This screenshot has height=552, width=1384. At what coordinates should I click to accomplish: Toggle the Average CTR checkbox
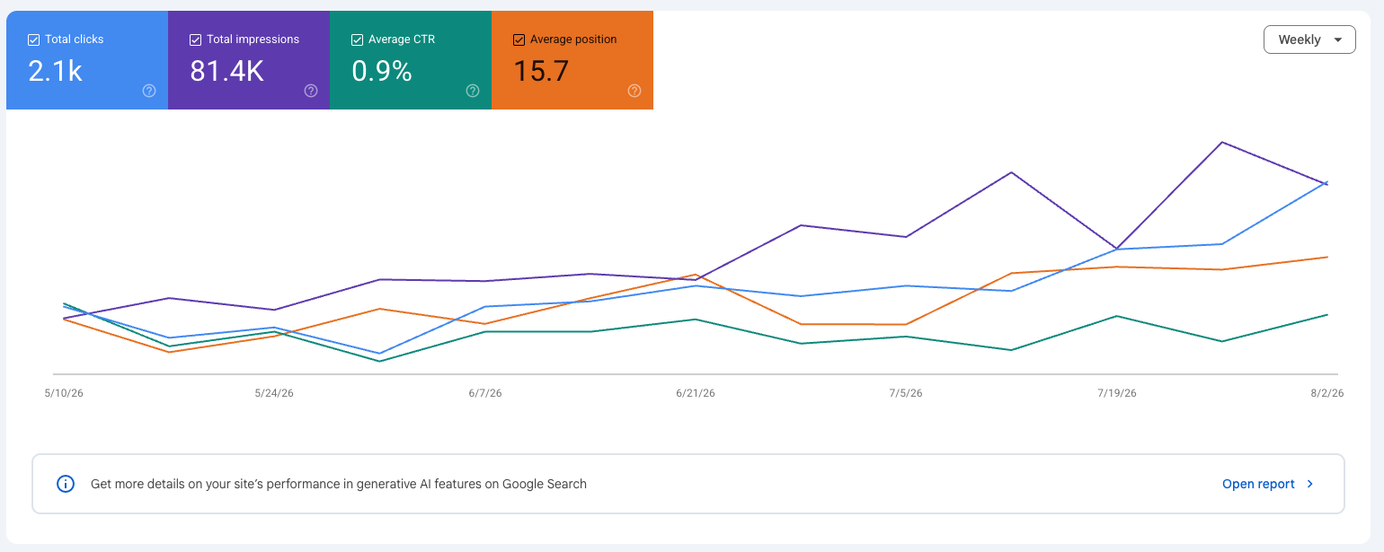[357, 39]
